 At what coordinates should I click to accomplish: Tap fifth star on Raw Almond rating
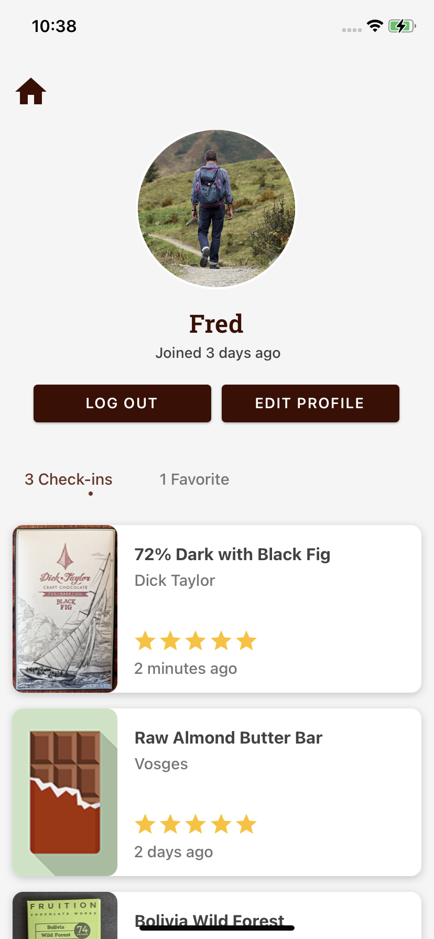[246, 824]
